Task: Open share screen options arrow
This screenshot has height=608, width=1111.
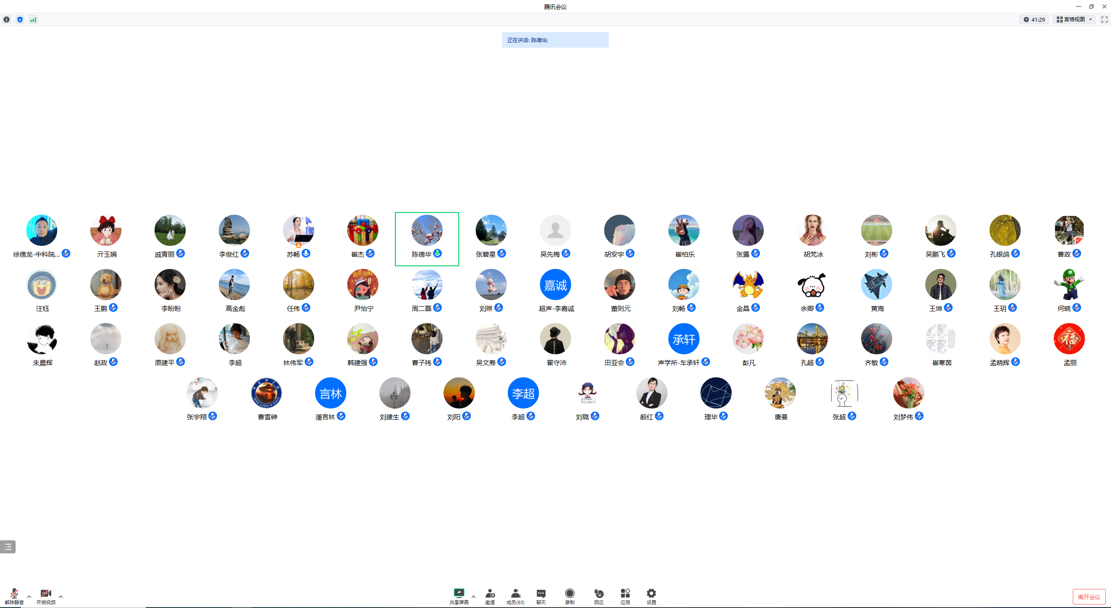Action: [473, 597]
